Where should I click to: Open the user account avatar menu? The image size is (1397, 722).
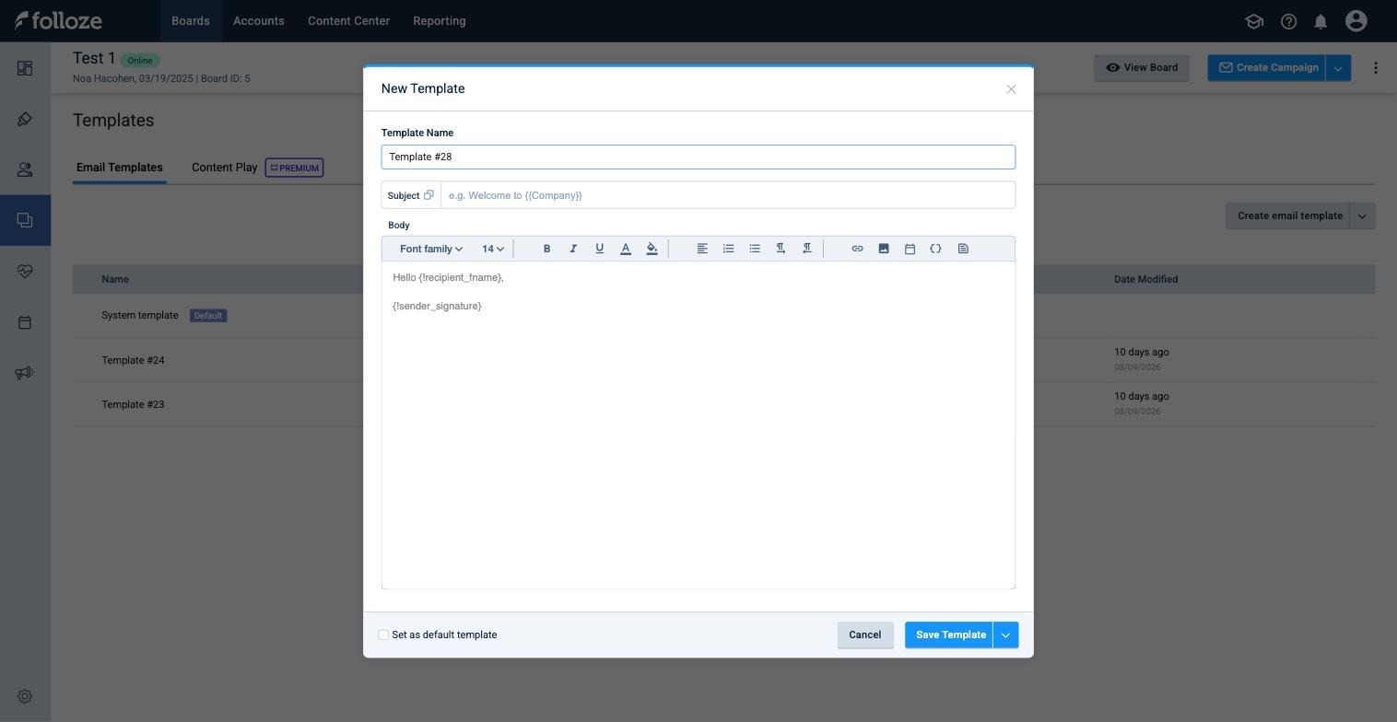[1356, 20]
